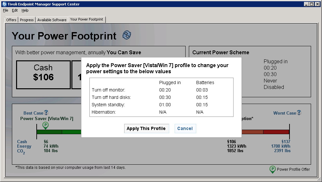
Task: Switch to the Offers tab
Action: point(11,20)
